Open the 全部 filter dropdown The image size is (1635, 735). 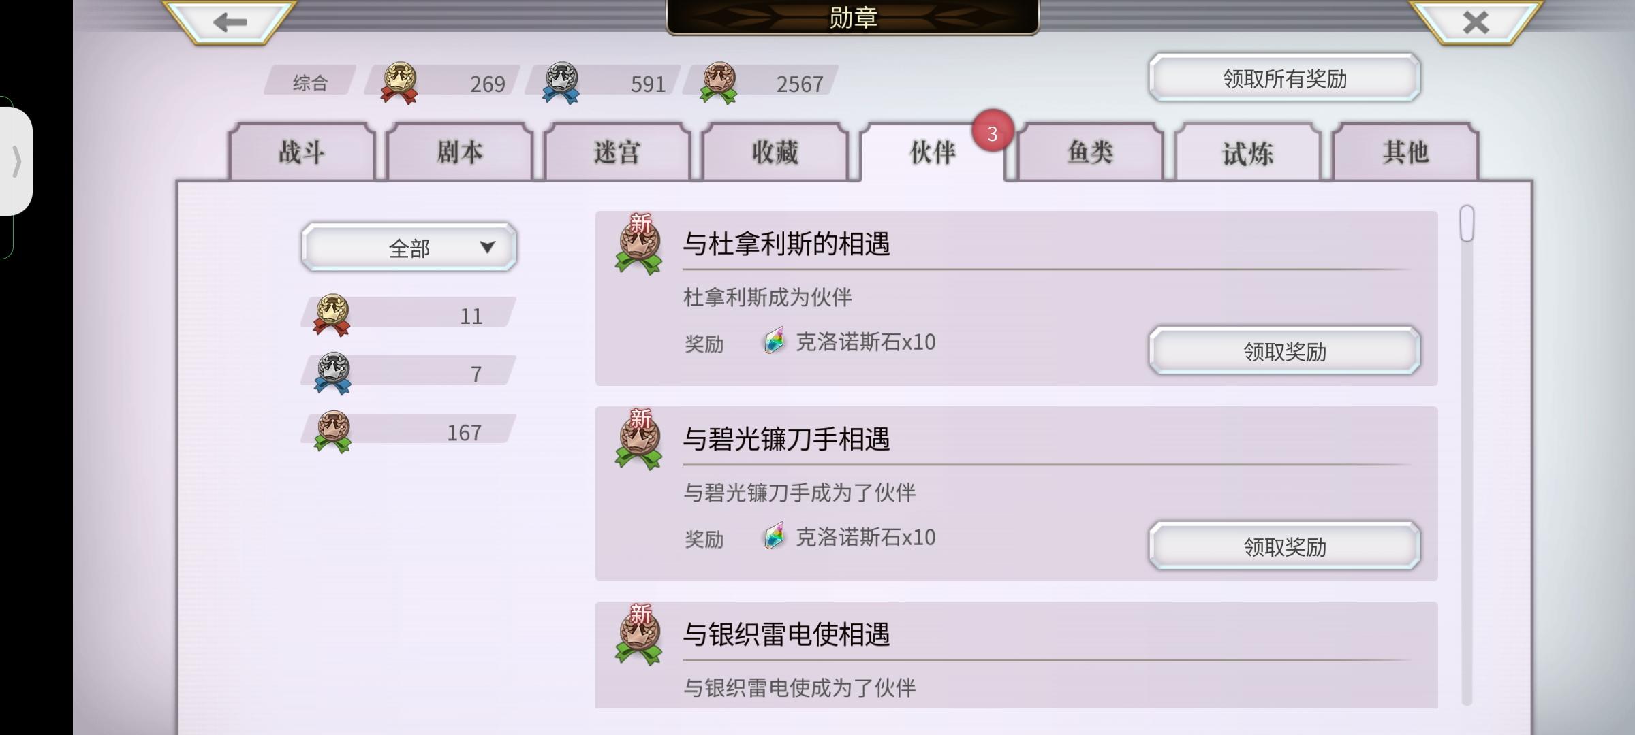pos(409,247)
